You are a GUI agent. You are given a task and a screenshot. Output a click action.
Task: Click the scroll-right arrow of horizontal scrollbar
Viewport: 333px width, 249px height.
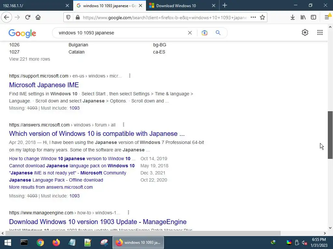[325, 233]
